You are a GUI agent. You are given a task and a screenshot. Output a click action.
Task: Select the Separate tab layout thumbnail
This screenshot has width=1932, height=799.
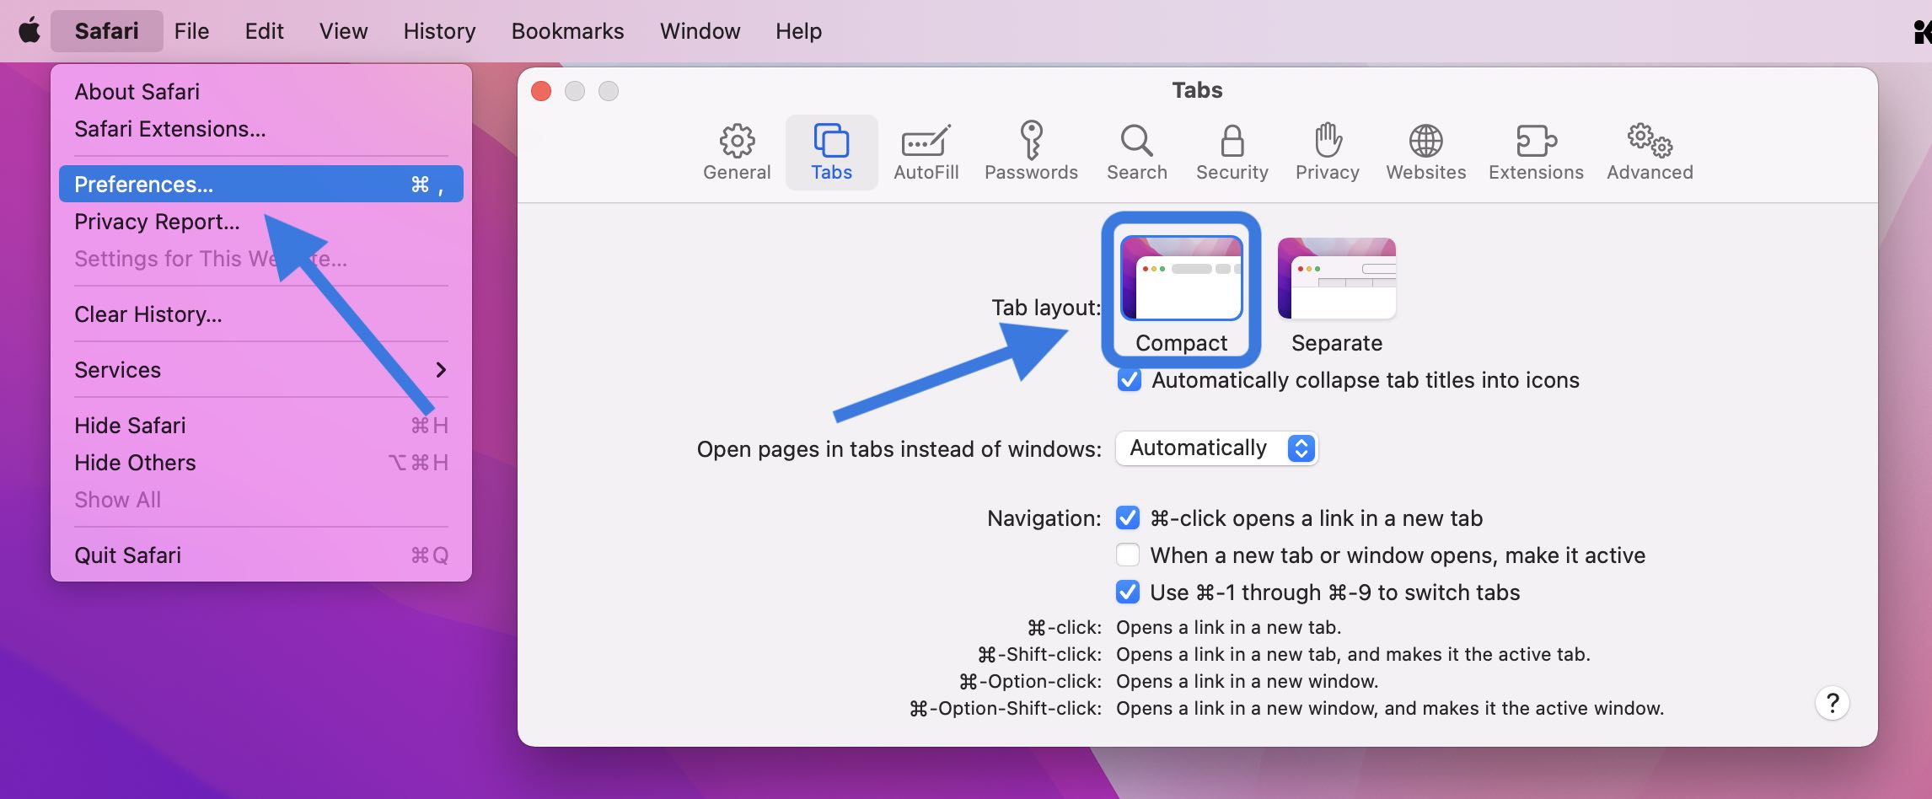click(1336, 279)
